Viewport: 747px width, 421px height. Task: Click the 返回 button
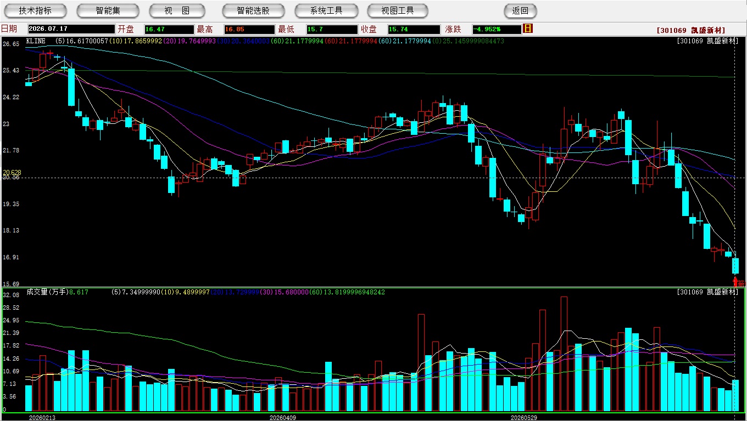pos(520,10)
